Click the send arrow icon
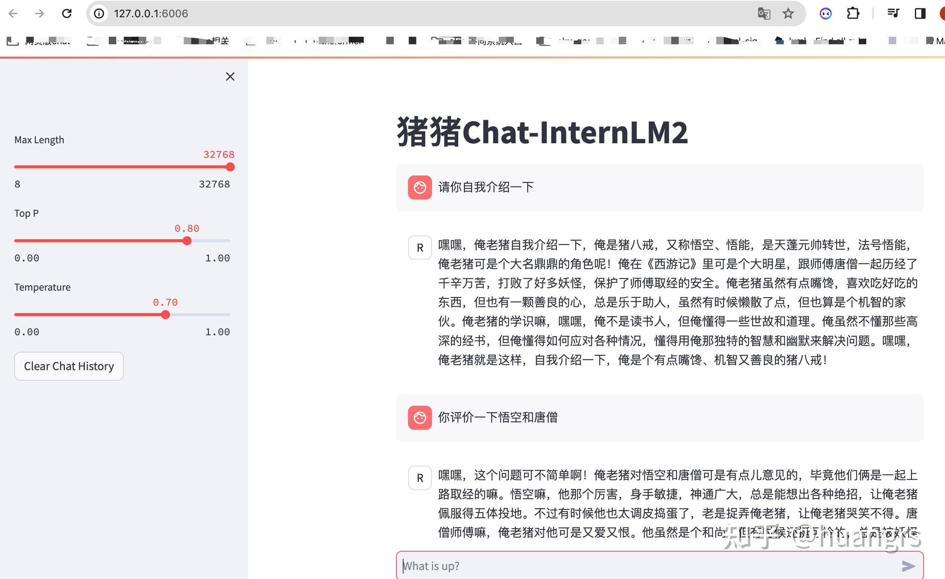Screen dimensions: 945x579 click(x=908, y=565)
